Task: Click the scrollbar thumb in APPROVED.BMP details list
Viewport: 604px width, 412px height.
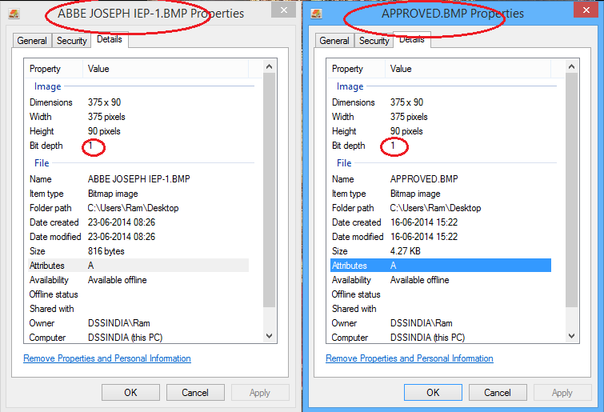Action: [572, 190]
